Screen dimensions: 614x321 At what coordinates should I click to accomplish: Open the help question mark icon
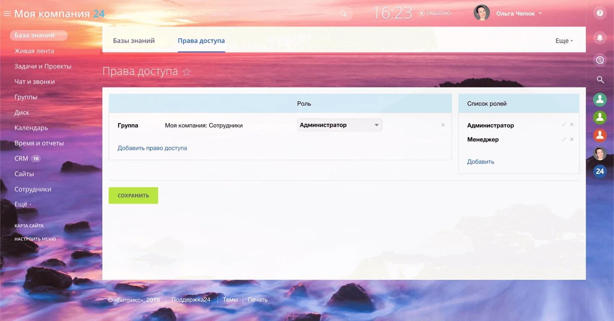click(x=600, y=13)
